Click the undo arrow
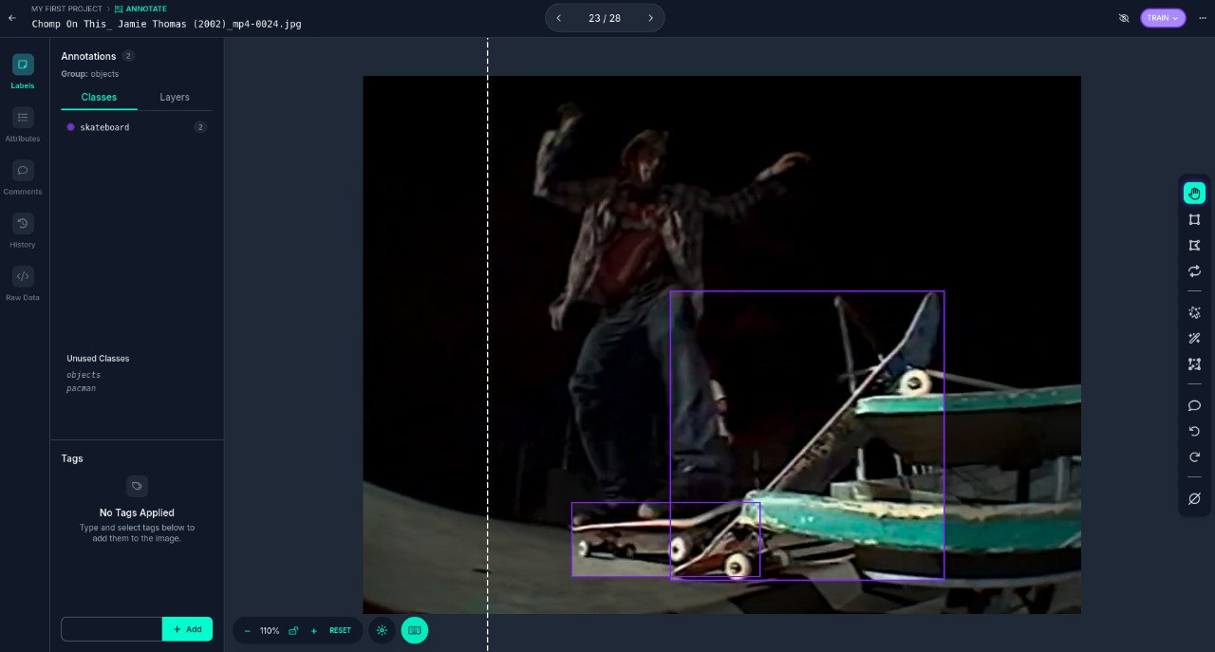Image resolution: width=1215 pixels, height=652 pixels. coord(1194,431)
